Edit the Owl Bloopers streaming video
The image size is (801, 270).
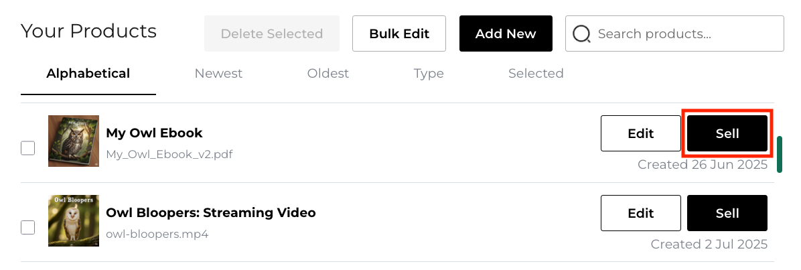point(641,213)
